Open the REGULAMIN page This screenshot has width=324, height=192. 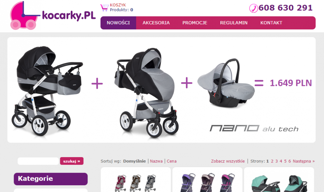(234, 23)
